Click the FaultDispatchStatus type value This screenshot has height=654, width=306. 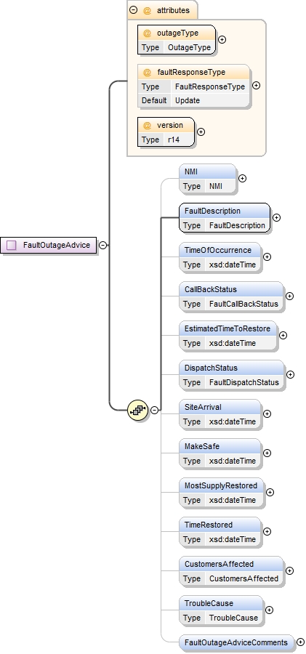pos(244,382)
